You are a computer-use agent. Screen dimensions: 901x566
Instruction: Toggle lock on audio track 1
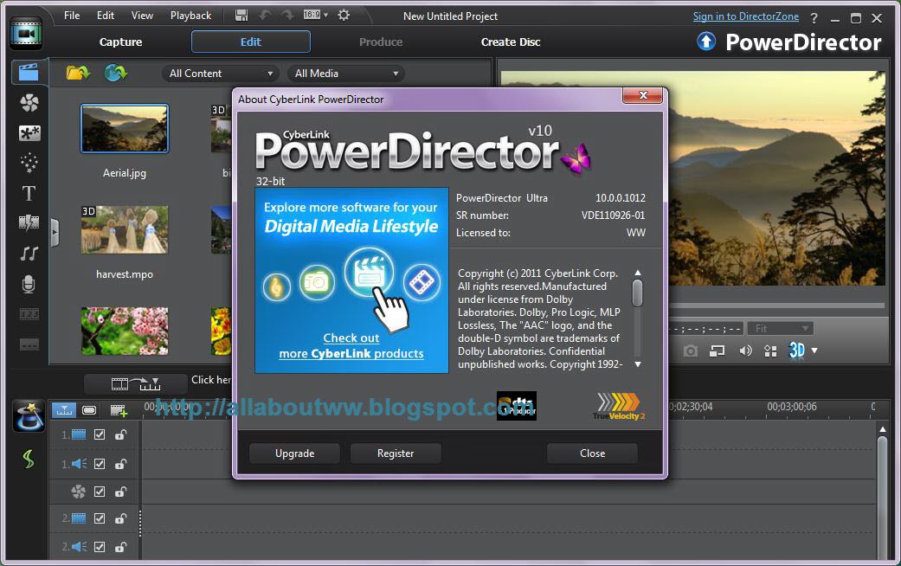tap(120, 463)
